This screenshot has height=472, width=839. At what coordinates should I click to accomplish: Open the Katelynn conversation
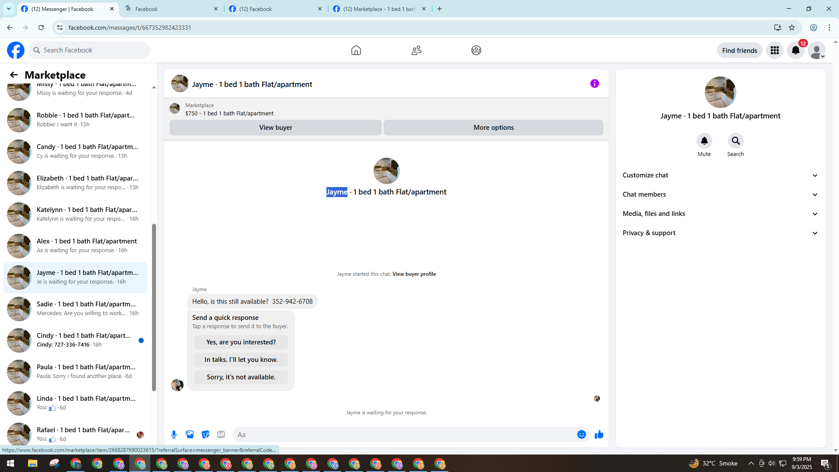coord(75,214)
